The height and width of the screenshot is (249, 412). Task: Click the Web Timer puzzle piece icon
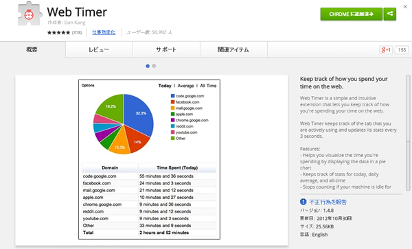30,14
